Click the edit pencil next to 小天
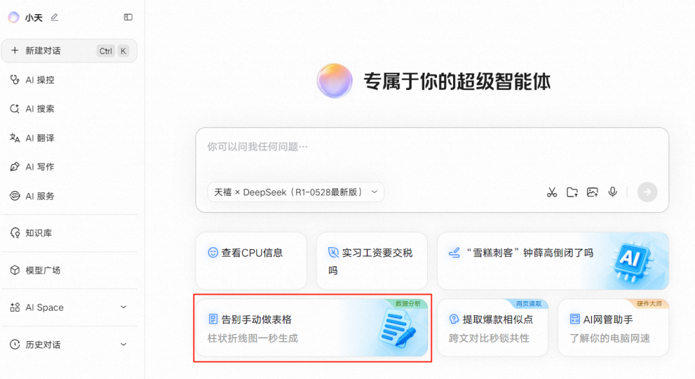695x379 pixels. 52,17
